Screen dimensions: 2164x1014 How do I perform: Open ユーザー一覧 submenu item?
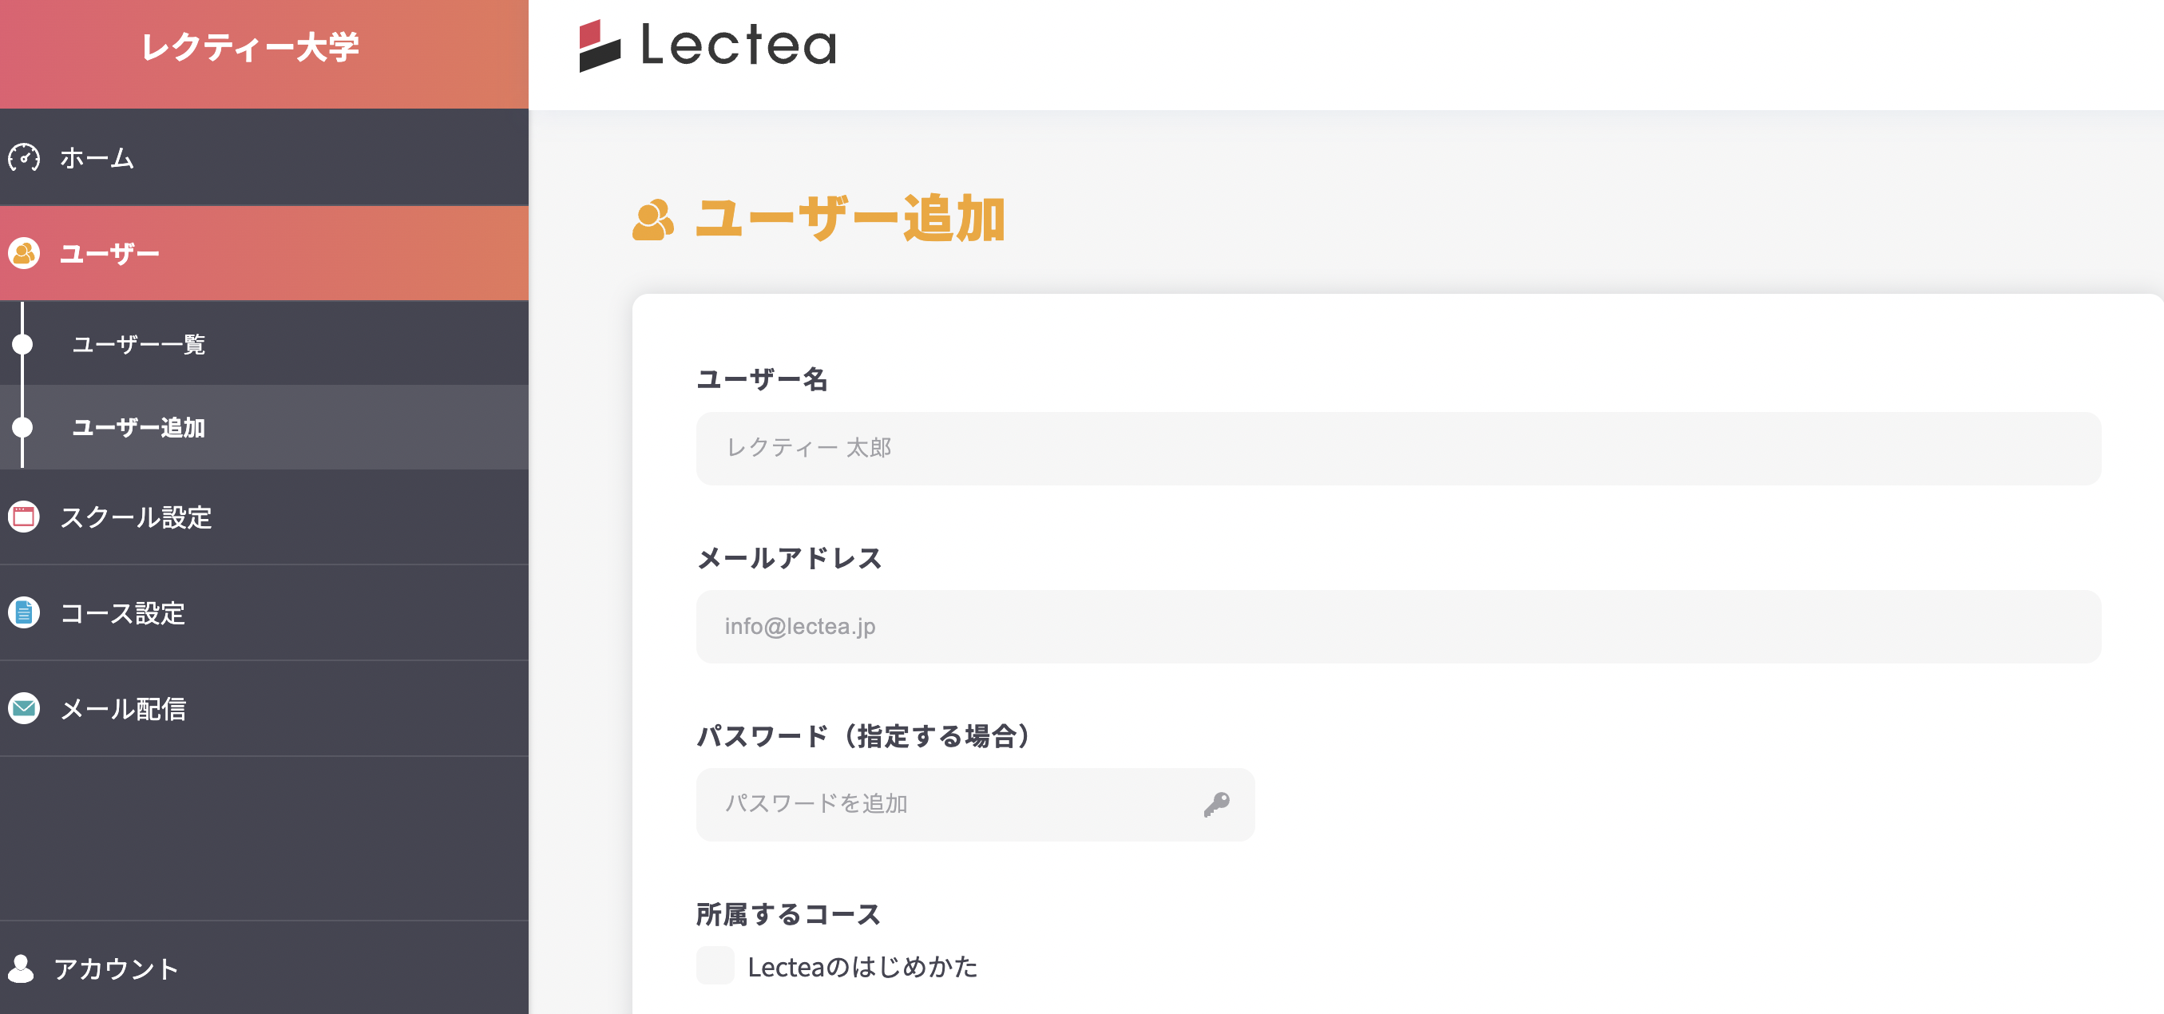139,344
